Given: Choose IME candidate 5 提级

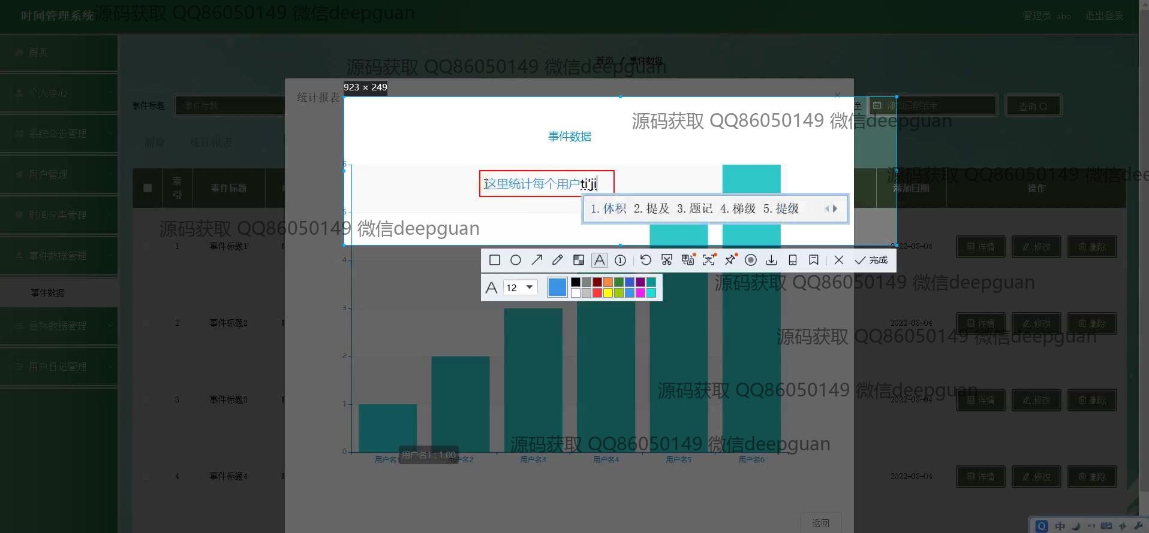Looking at the screenshot, I should 781,208.
